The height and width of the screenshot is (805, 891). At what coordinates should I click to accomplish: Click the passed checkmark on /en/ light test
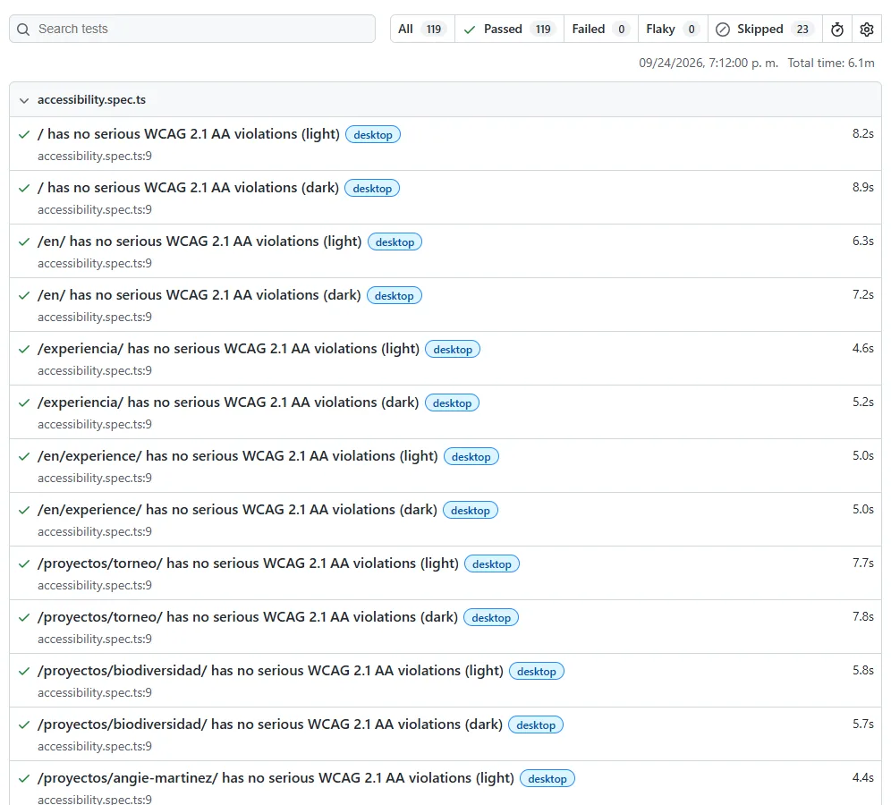click(24, 242)
